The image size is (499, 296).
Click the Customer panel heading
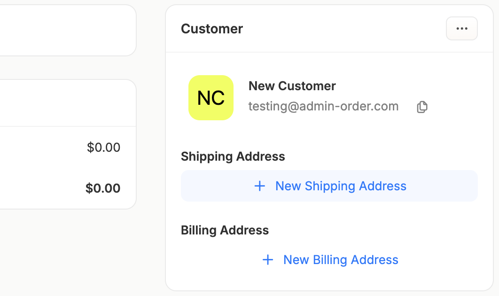coord(212,29)
